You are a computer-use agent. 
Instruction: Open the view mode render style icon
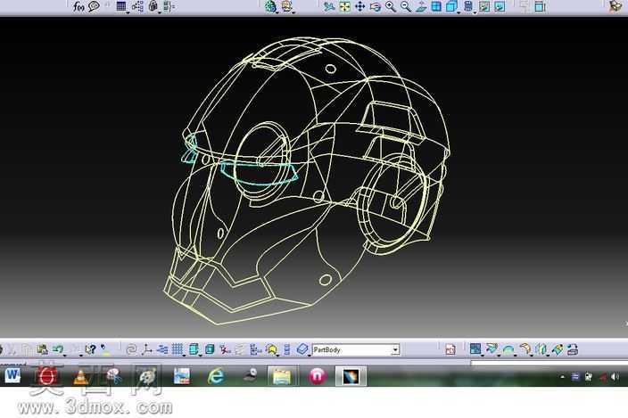468,6
